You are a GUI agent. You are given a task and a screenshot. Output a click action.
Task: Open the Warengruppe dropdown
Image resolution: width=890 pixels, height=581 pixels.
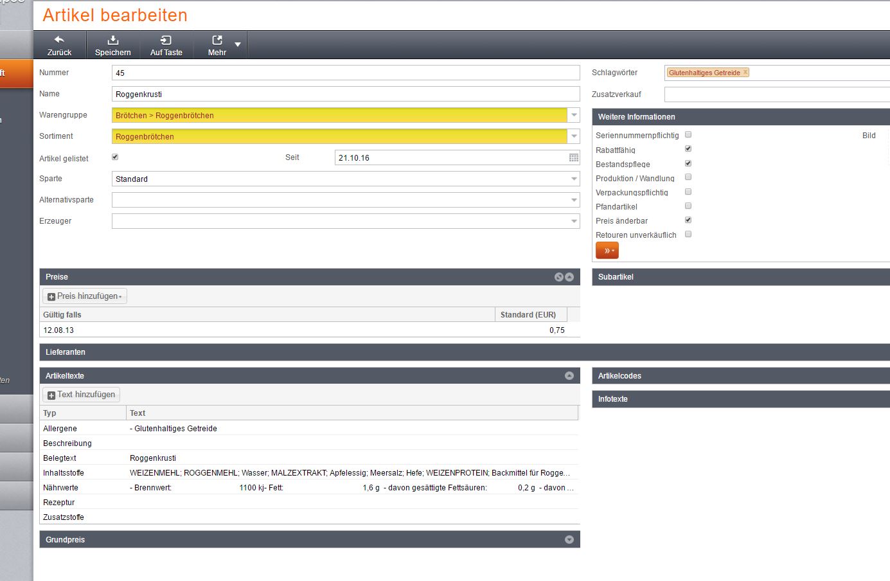click(x=574, y=116)
